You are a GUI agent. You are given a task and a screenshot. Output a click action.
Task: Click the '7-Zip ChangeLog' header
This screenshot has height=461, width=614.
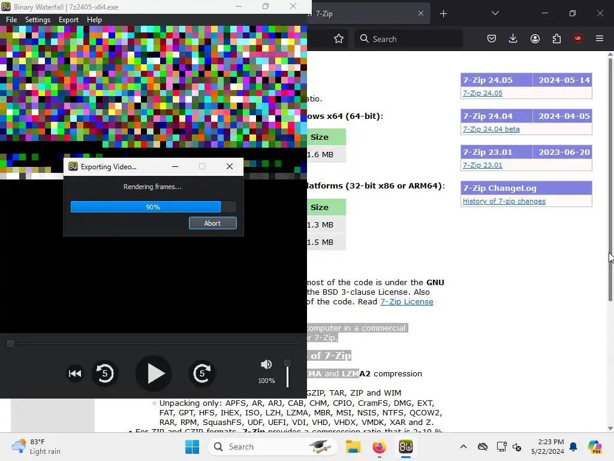pos(526,188)
